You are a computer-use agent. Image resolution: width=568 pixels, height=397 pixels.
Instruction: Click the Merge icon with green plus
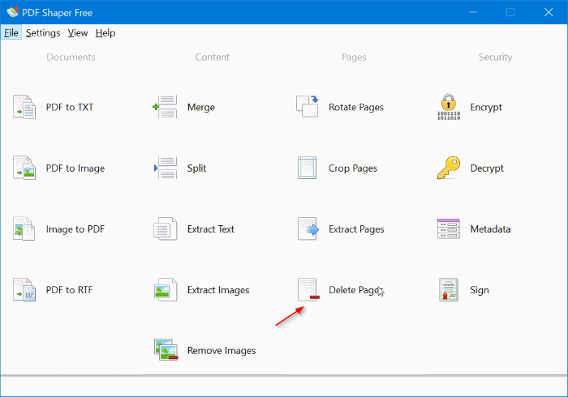coord(166,107)
